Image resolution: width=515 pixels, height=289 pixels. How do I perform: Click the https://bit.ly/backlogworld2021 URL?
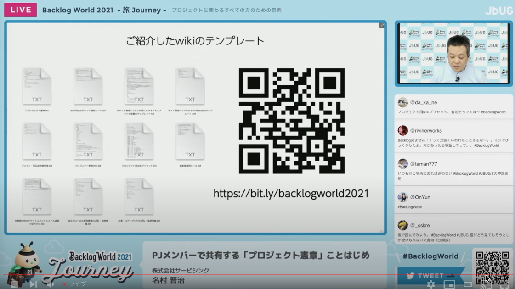(x=291, y=194)
